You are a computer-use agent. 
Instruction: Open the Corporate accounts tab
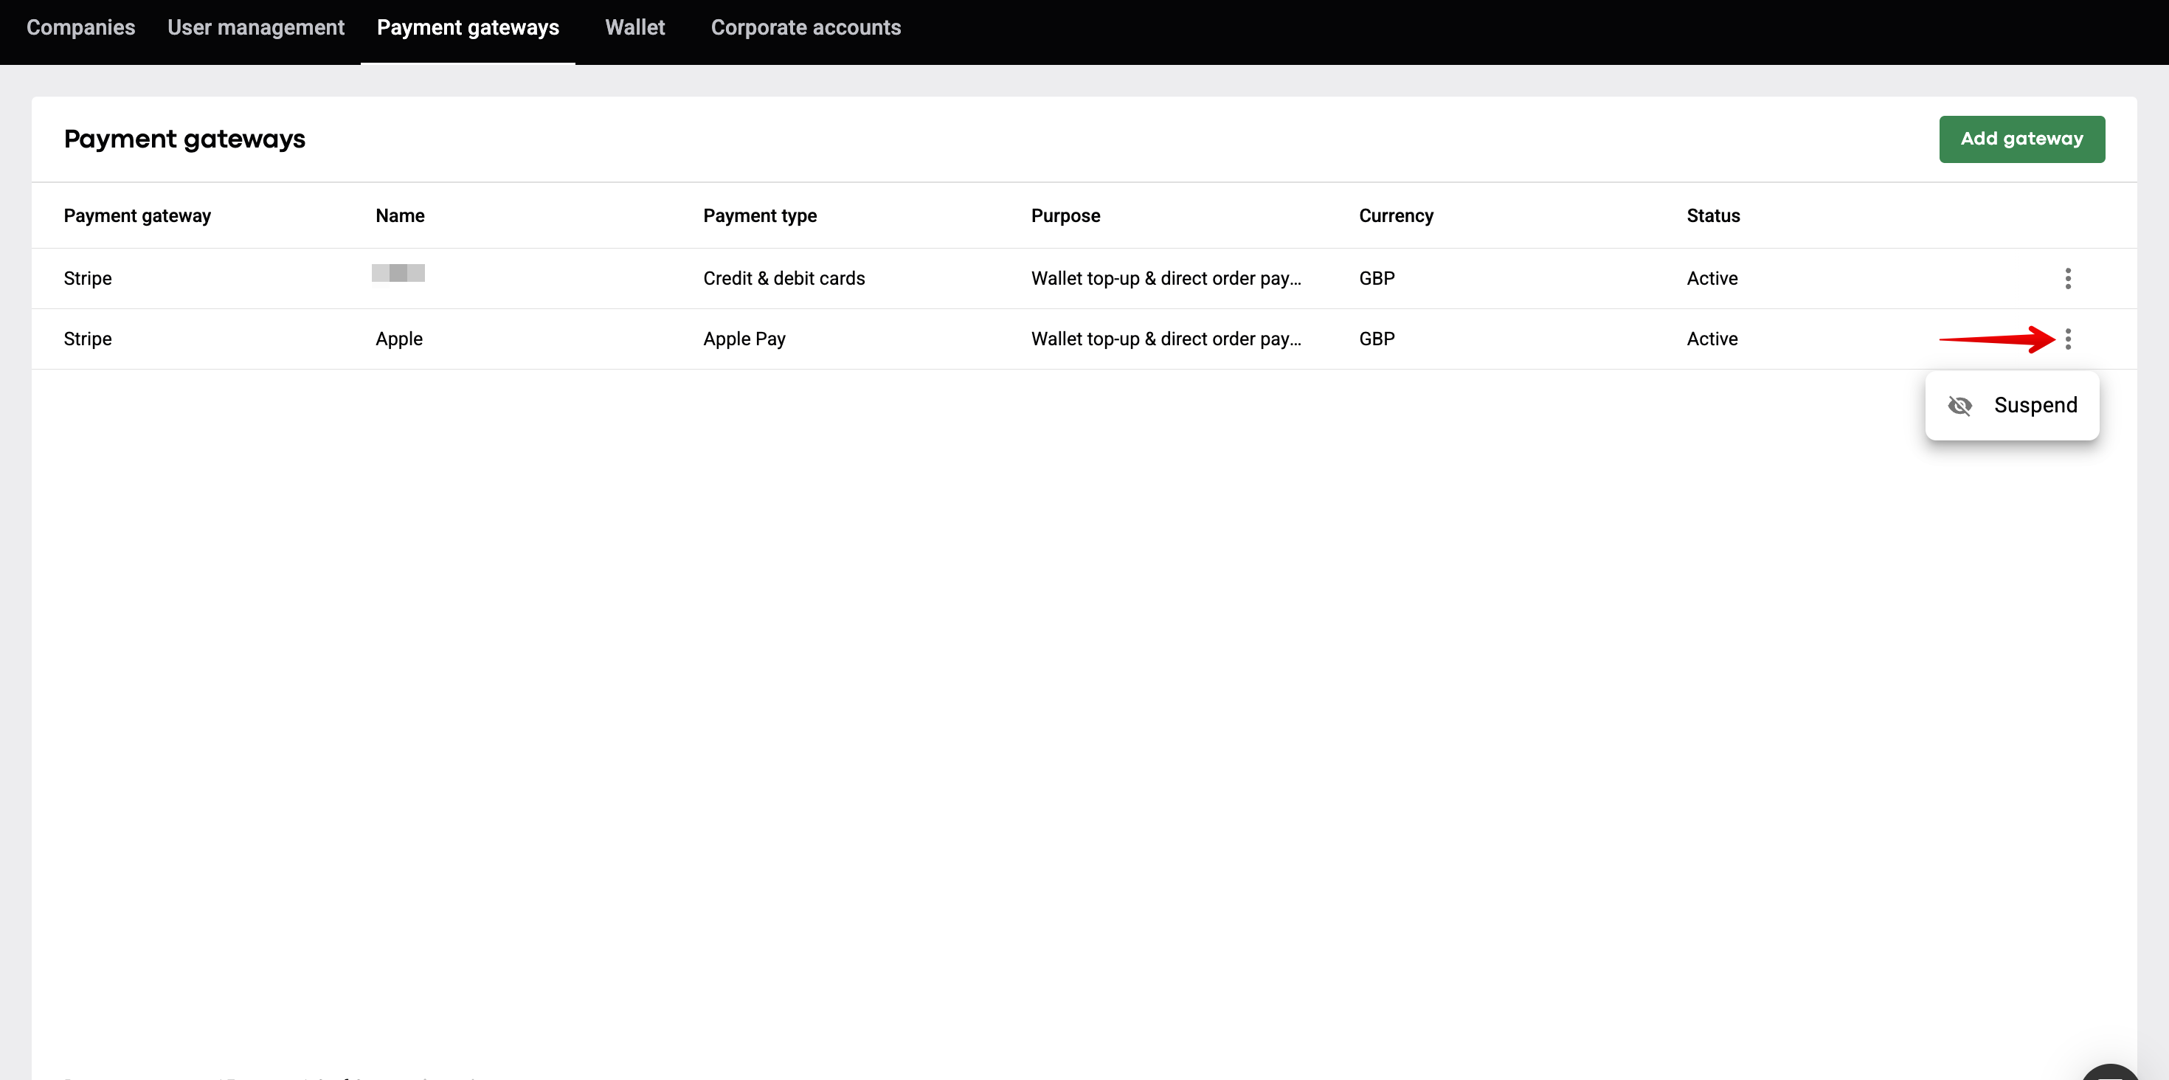coord(805,28)
